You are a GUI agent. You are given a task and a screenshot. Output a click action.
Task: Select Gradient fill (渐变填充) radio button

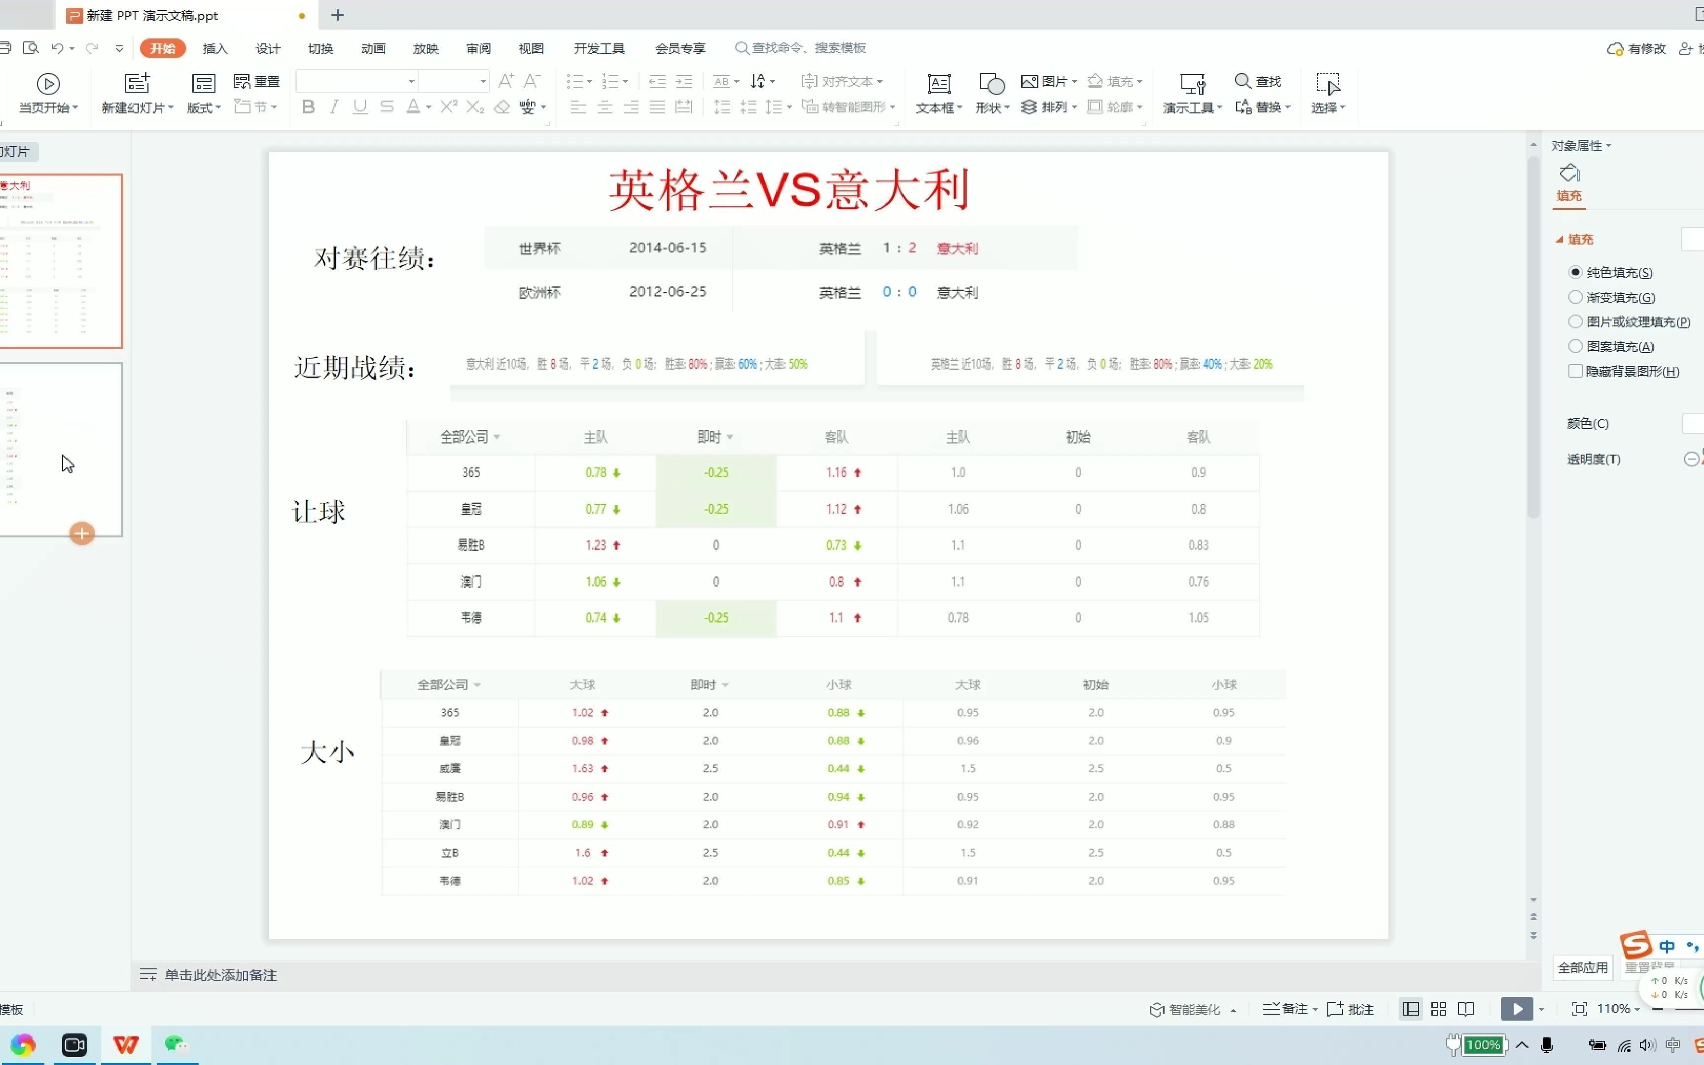click(x=1576, y=296)
